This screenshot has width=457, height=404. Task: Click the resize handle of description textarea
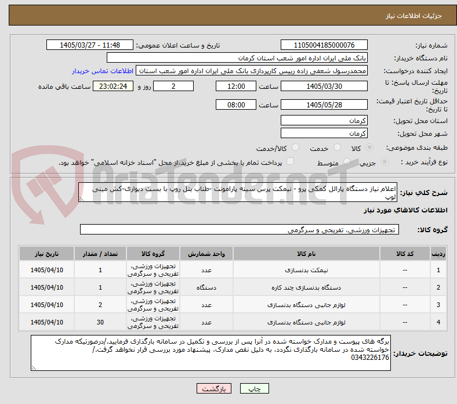click(81, 199)
